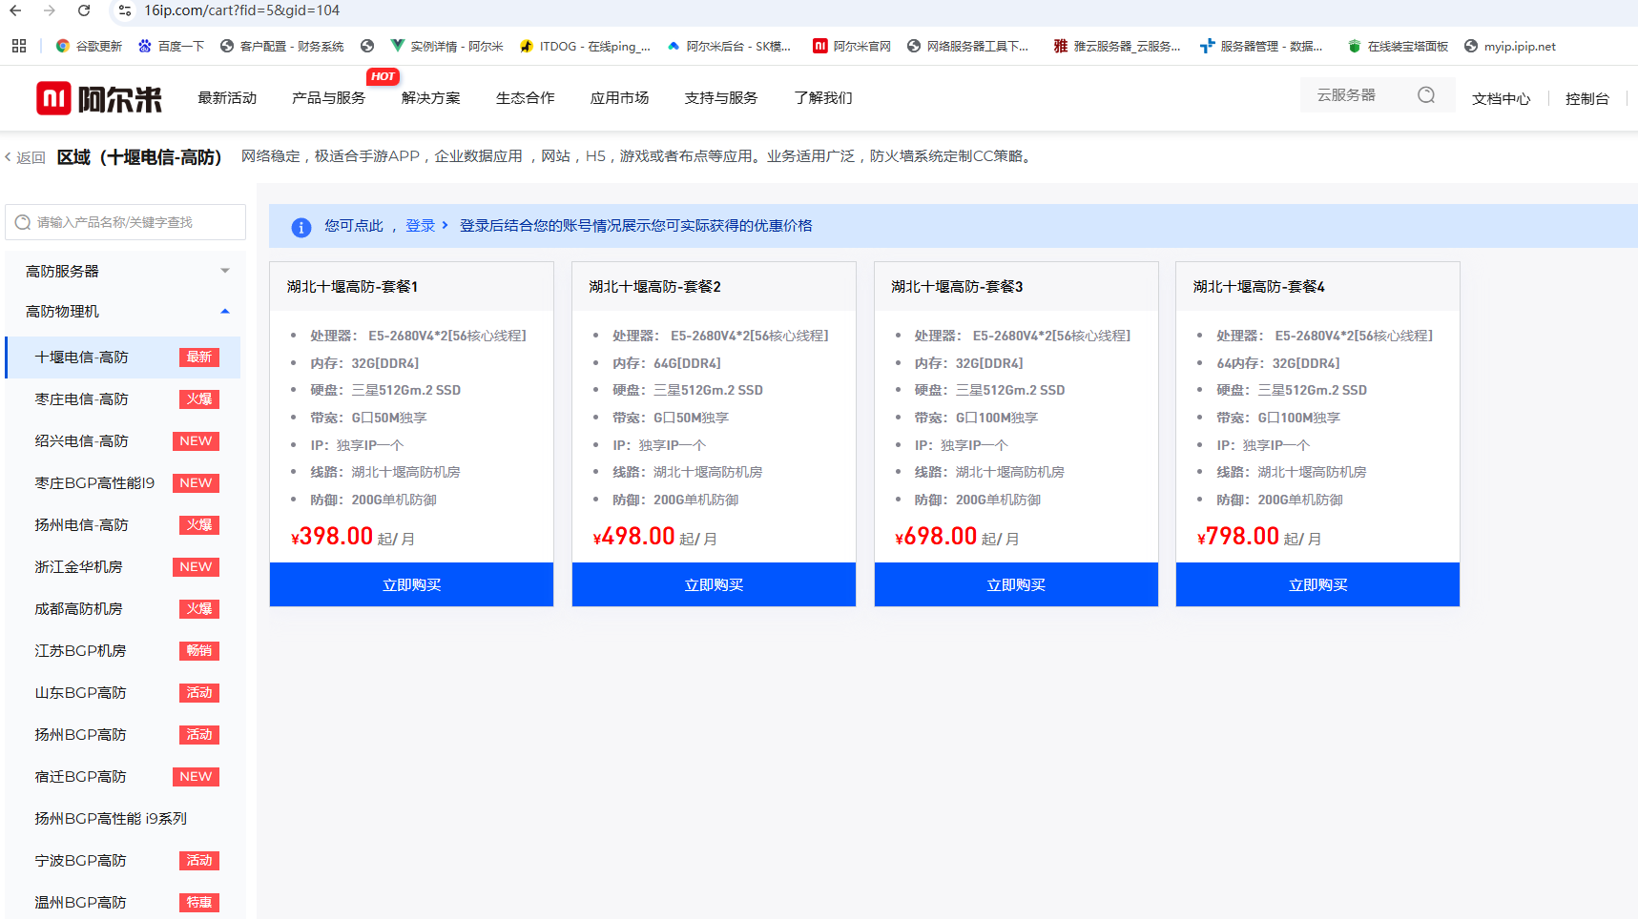Image resolution: width=1638 pixels, height=919 pixels.
Task: Click the ¥498.00 price of 套餐2
Action: coord(633,537)
